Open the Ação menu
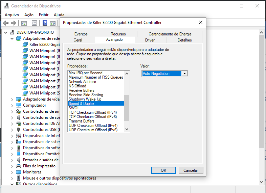This screenshot has height=193, width=266. (29, 15)
